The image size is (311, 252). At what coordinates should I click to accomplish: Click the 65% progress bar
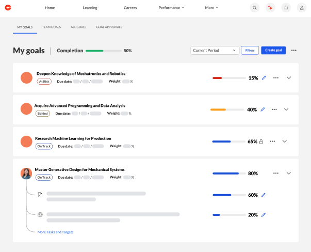click(x=229, y=141)
